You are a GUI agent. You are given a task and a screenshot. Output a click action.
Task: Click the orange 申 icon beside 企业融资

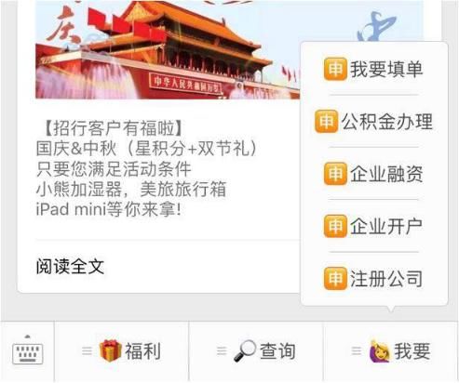click(335, 174)
